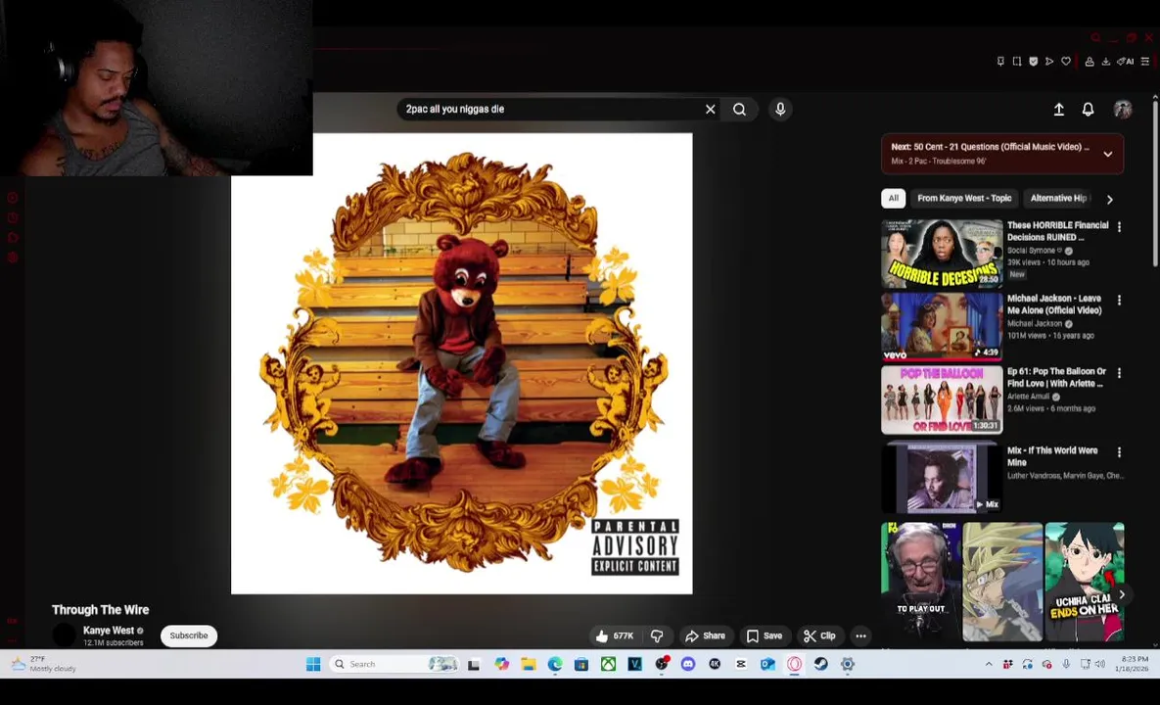
Task: Open the browser downloads icon
Action: pos(1105,62)
